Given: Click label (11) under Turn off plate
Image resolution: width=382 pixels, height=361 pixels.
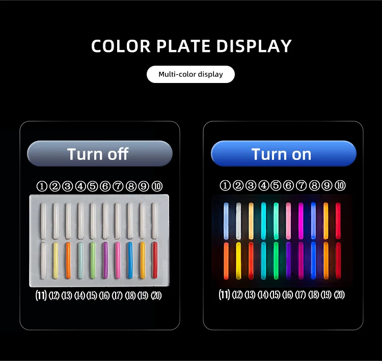Looking at the screenshot, I should [x=41, y=295].
